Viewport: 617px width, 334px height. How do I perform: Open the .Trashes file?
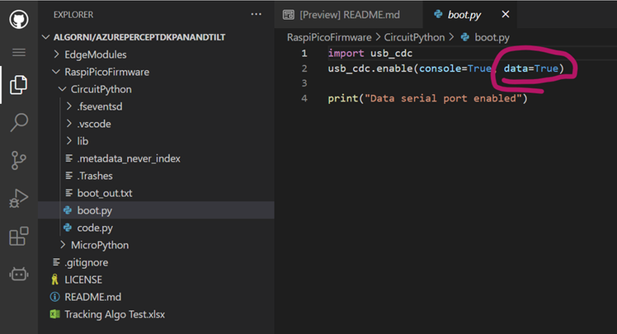[95, 176]
